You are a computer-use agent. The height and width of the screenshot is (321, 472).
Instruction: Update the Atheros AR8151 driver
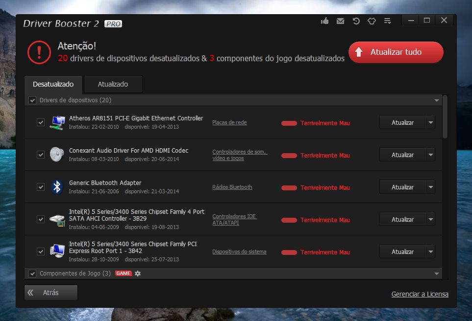point(403,122)
